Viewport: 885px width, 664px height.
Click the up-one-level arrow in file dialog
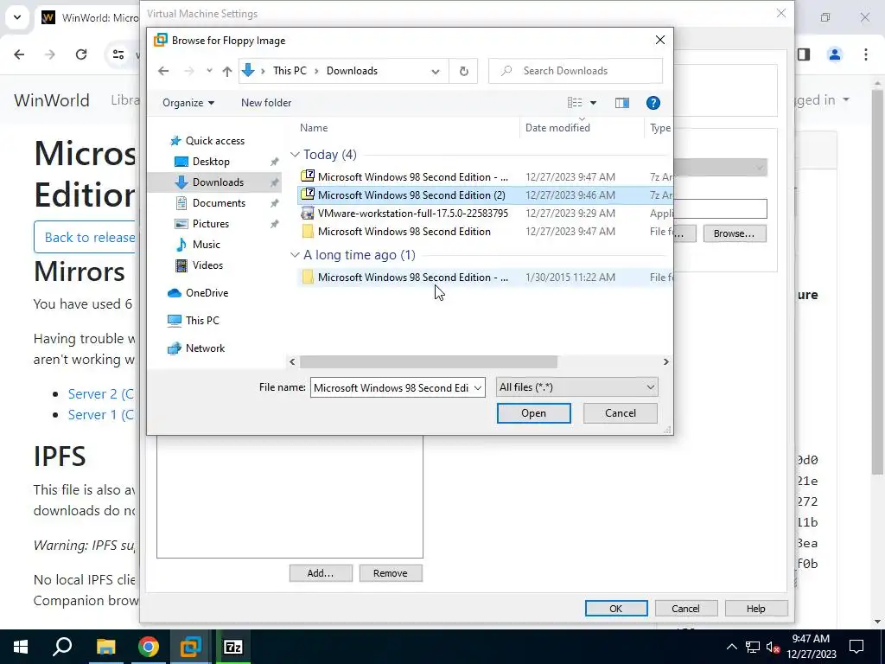[x=227, y=71]
